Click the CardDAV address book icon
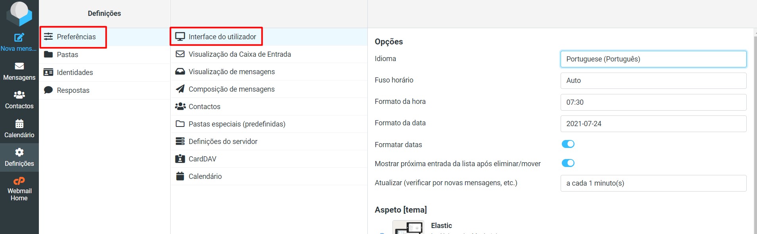757x234 pixels. click(x=180, y=159)
